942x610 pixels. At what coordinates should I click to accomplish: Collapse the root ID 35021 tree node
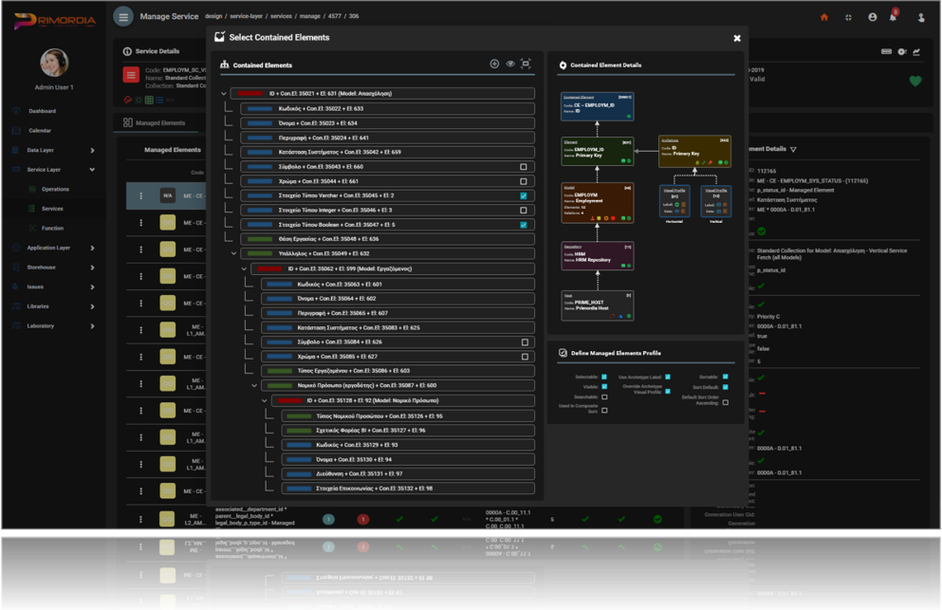224,94
